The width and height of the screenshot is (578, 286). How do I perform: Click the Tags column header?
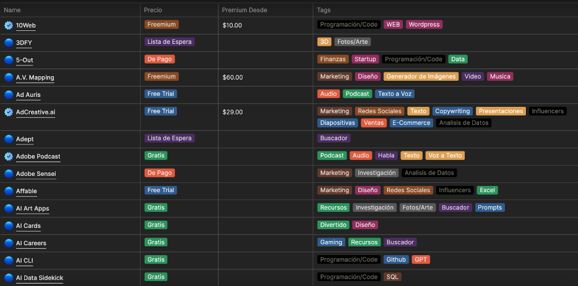coord(324,10)
